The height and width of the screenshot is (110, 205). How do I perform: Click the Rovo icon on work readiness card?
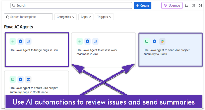click(x=88, y=41)
